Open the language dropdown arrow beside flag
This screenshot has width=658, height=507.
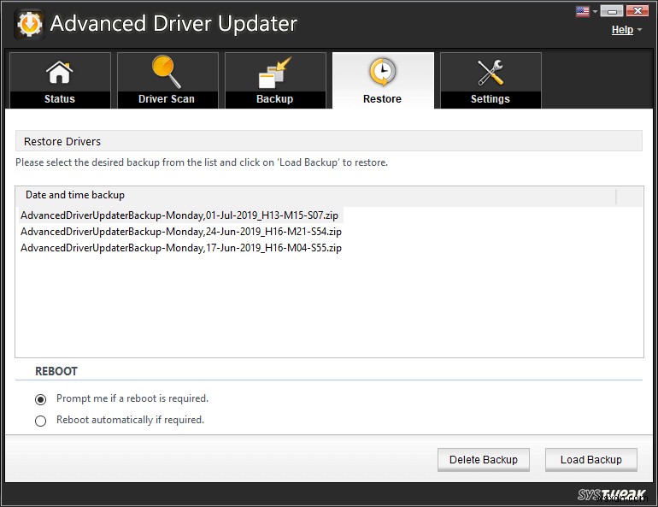(x=595, y=12)
